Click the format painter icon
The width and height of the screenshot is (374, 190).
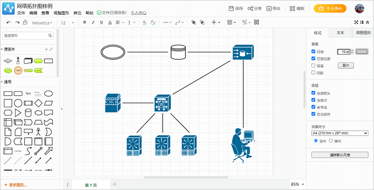[25, 22]
